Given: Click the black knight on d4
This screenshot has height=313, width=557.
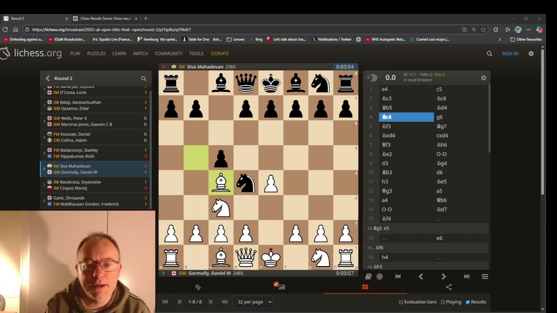Looking at the screenshot, I should click(246, 182).
